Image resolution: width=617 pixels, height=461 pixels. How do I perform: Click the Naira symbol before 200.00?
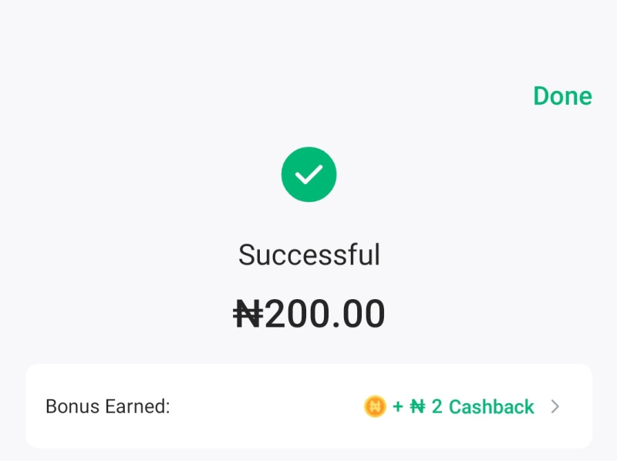[x=248, y=315]
